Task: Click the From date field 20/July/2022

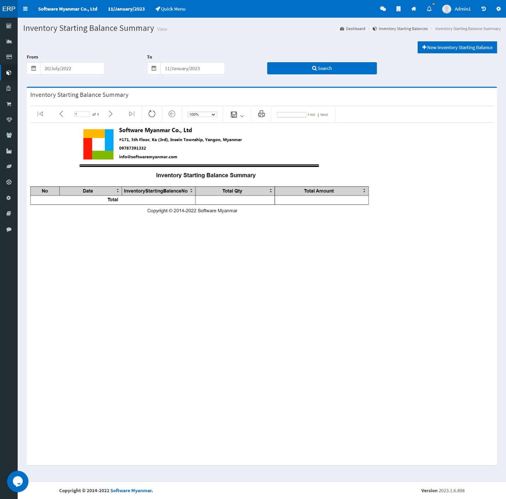Action: click(72, 68)
